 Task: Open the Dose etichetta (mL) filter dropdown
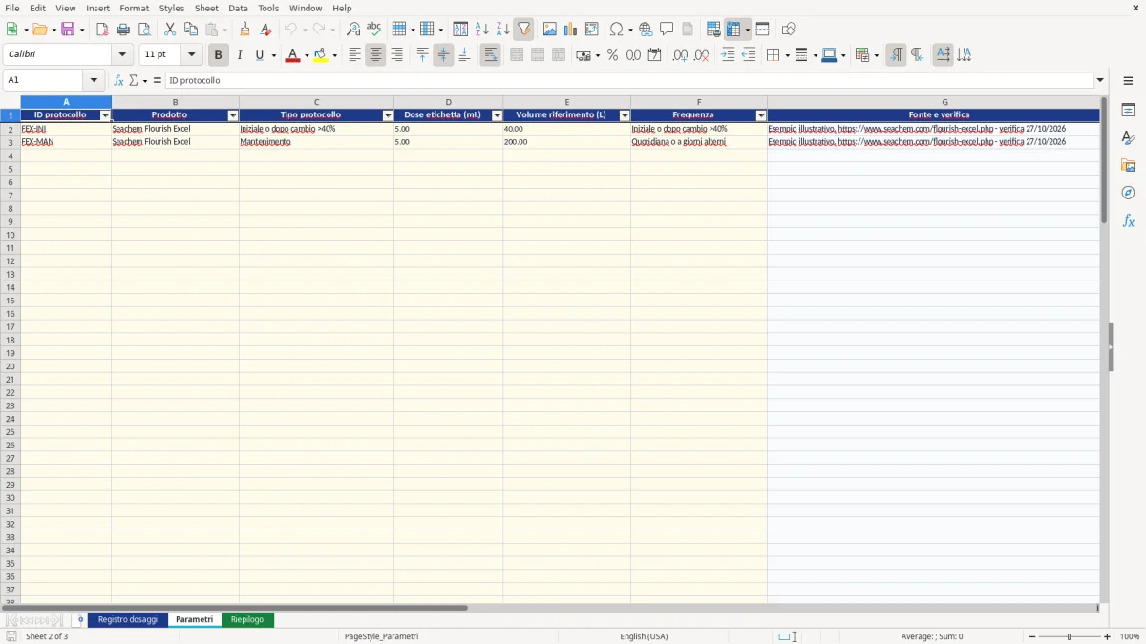(497, 115)
